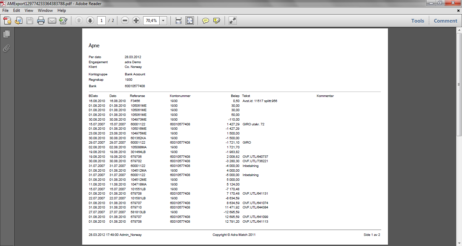
Task: Click the scrollbar down arrow
Action: pos(459,243)
